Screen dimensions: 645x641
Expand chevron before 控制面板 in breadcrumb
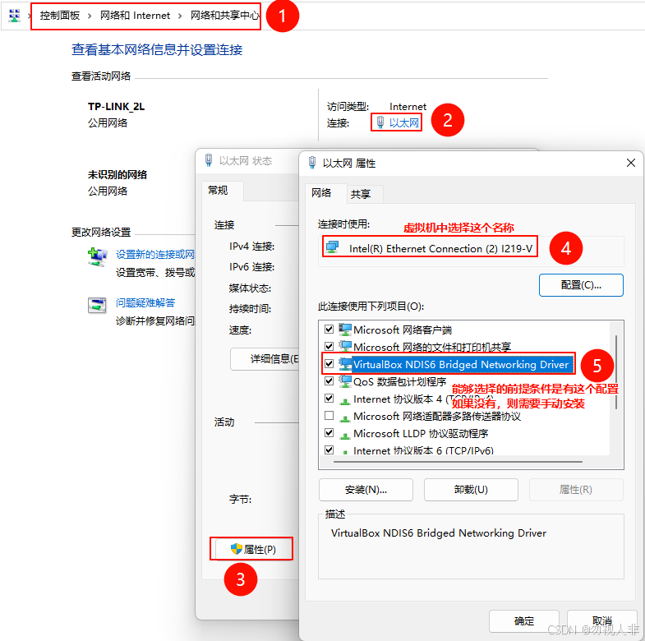(x=30, y=16)
